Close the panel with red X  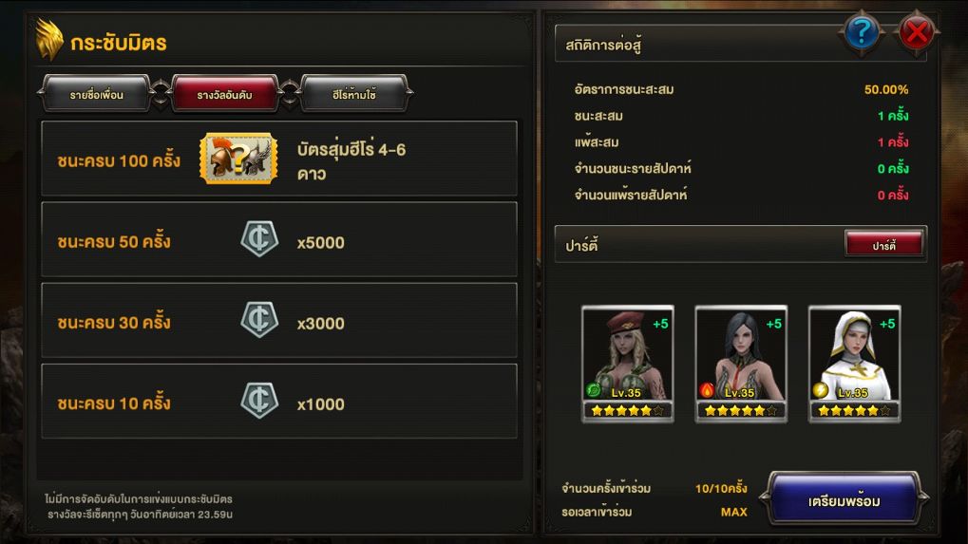click(916, 31)
